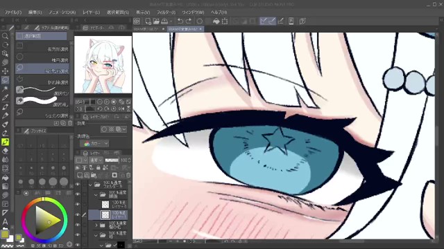Collapse the line-art folder in layer list
444x249 pixels.
pos(96,194)
